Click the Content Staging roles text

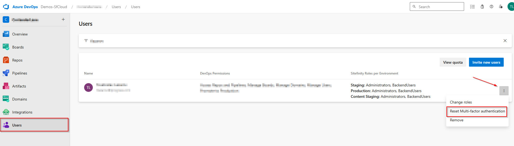(391, 96)
